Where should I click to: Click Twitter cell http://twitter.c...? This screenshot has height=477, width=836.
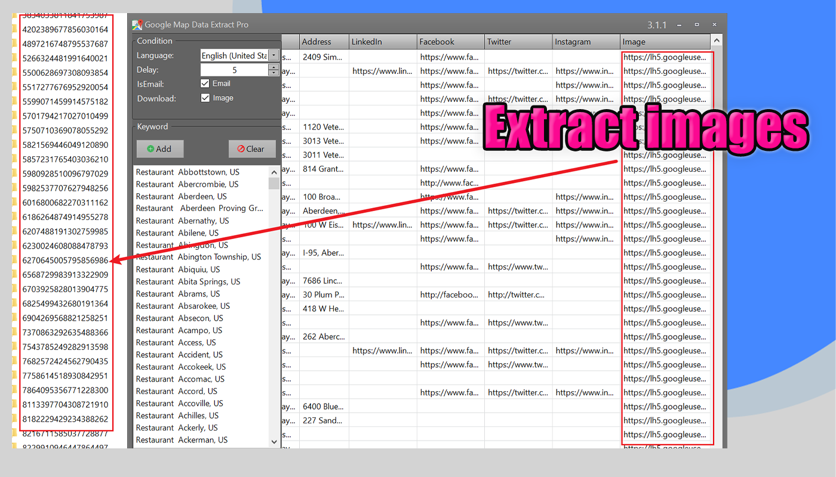tap(518, 295)
